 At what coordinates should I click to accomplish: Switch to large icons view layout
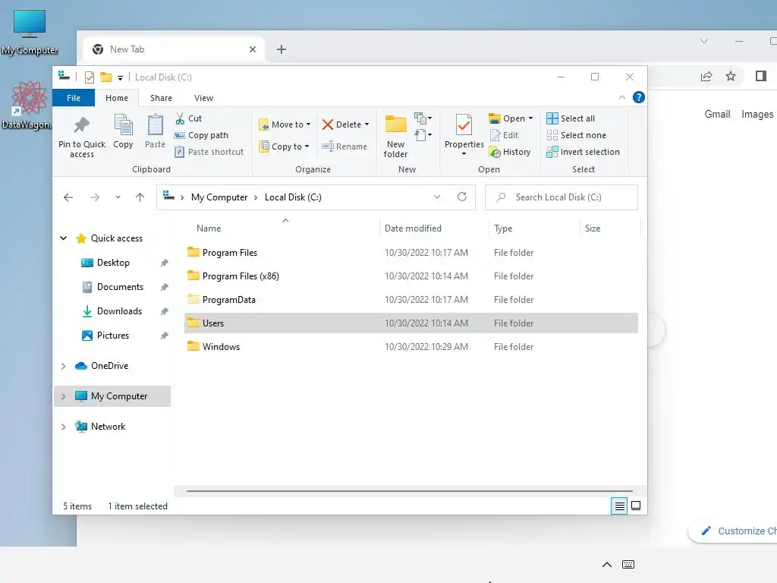(x=636, y=506)
